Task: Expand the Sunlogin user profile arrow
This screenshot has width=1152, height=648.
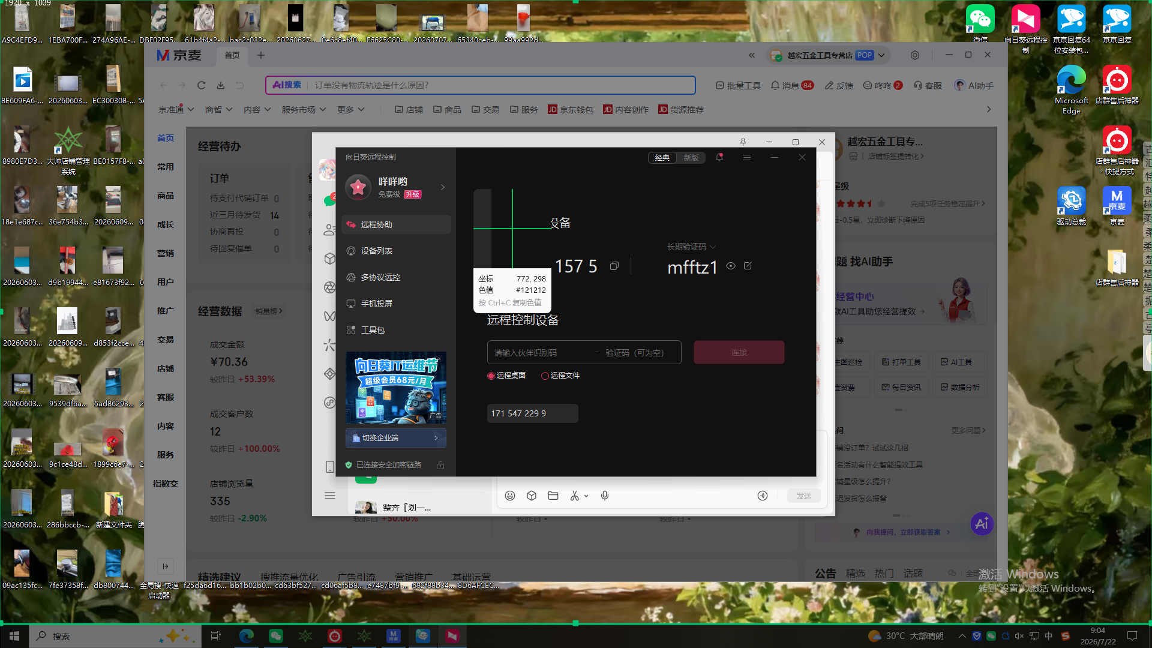Action: click(443, 187)
